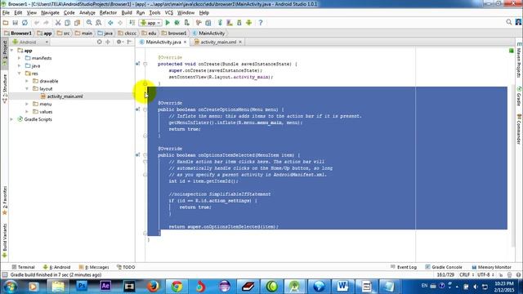
Task: Open the VCS menu
Action: pos(169,13)
